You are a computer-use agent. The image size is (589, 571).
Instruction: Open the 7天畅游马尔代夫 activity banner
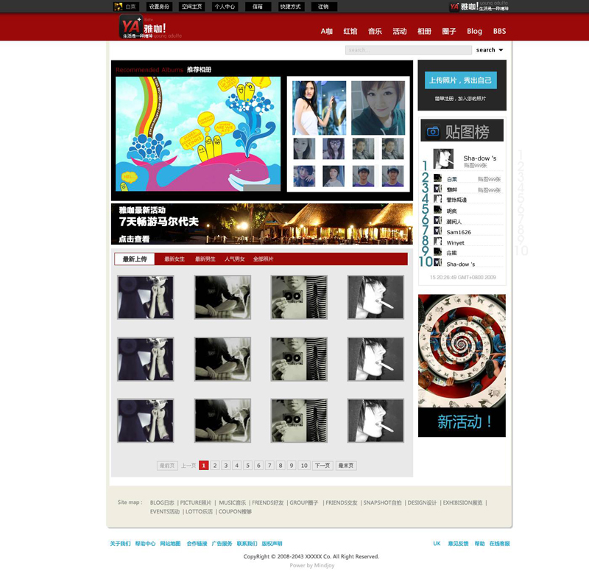261,224
